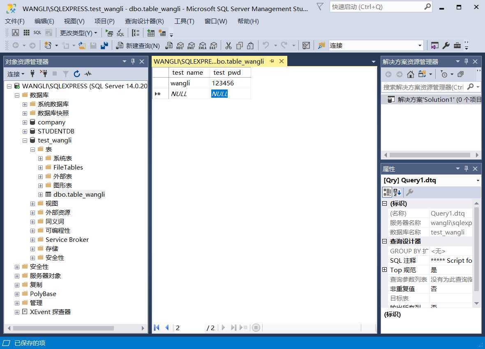
Task: Toggle auto-hide pin on Solution Explorer
Action: [466, 62]
